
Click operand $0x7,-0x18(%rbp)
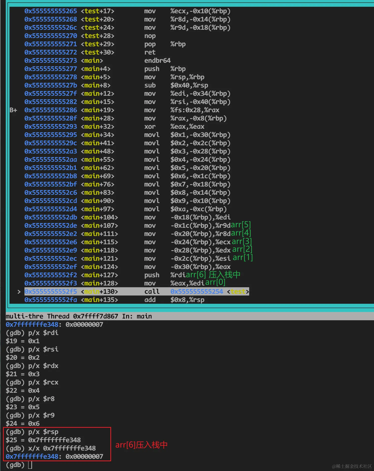point(200,184)
